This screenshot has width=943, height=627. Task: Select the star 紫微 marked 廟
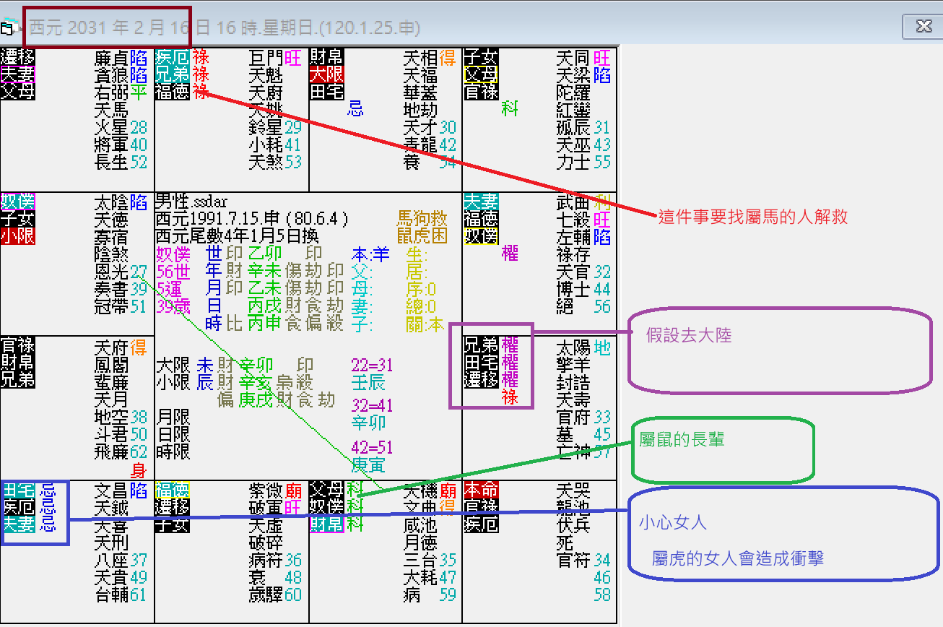266,490
